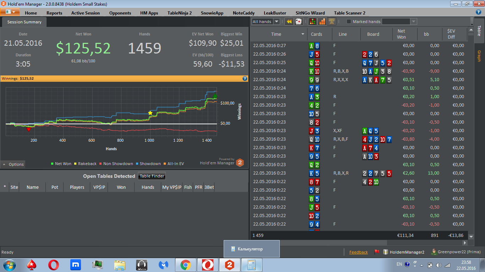Open Opera browser from the taskbar
This screenshot has height=272, width=485.
pyautogui.click(x=54, y=265)
